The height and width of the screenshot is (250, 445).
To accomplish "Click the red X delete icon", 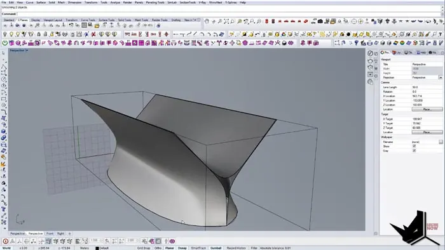I will [x=93, y=34].
